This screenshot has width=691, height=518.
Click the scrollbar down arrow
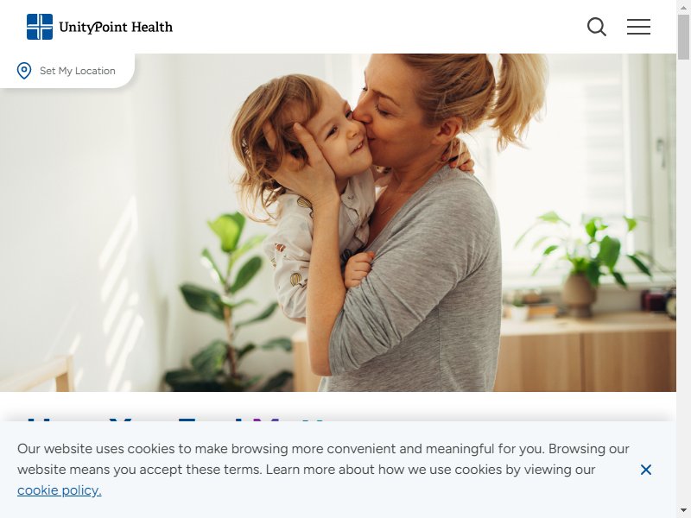coord(683,512)
